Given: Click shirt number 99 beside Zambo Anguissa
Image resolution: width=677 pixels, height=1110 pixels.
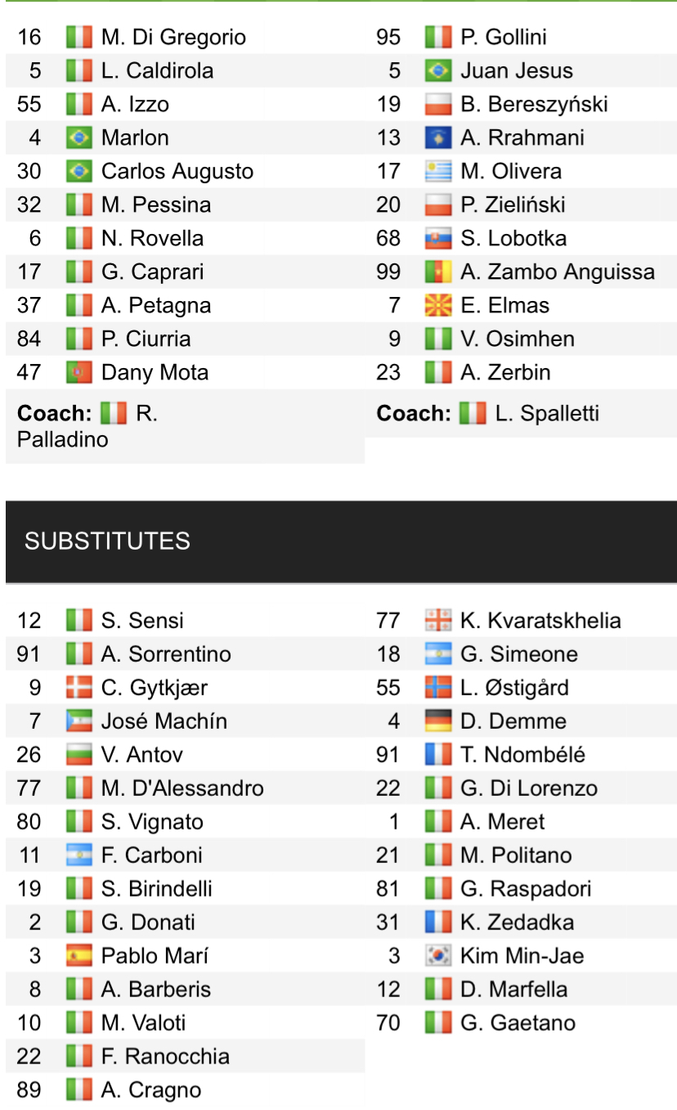Looking at the screenshot, I should click(388, 272).
